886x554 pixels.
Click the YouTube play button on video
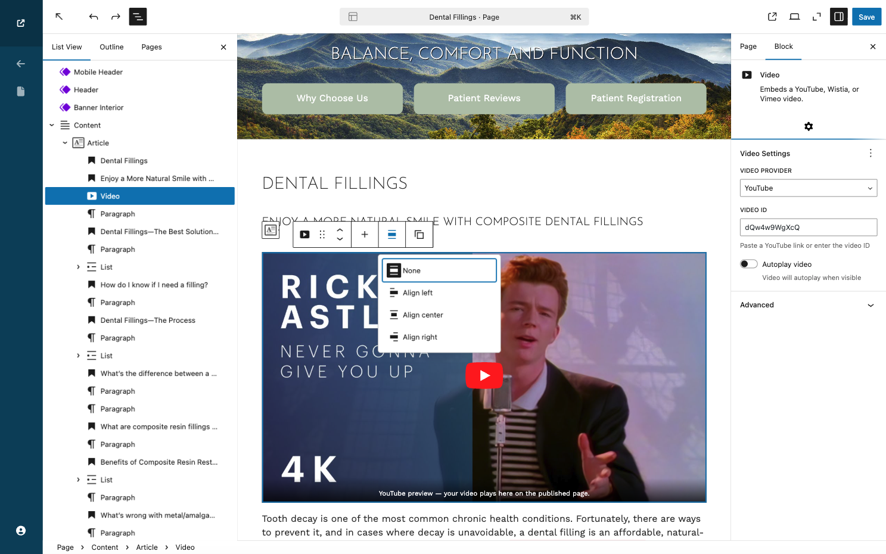point(484,376)
